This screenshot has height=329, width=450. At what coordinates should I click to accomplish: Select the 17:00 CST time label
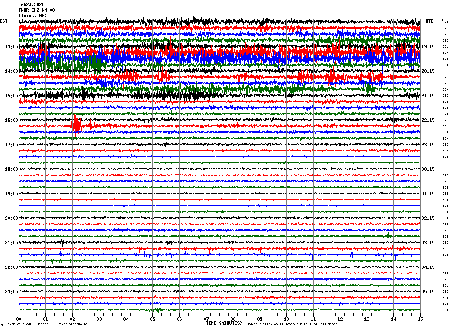pyautogui.click(x=12, y=145)
